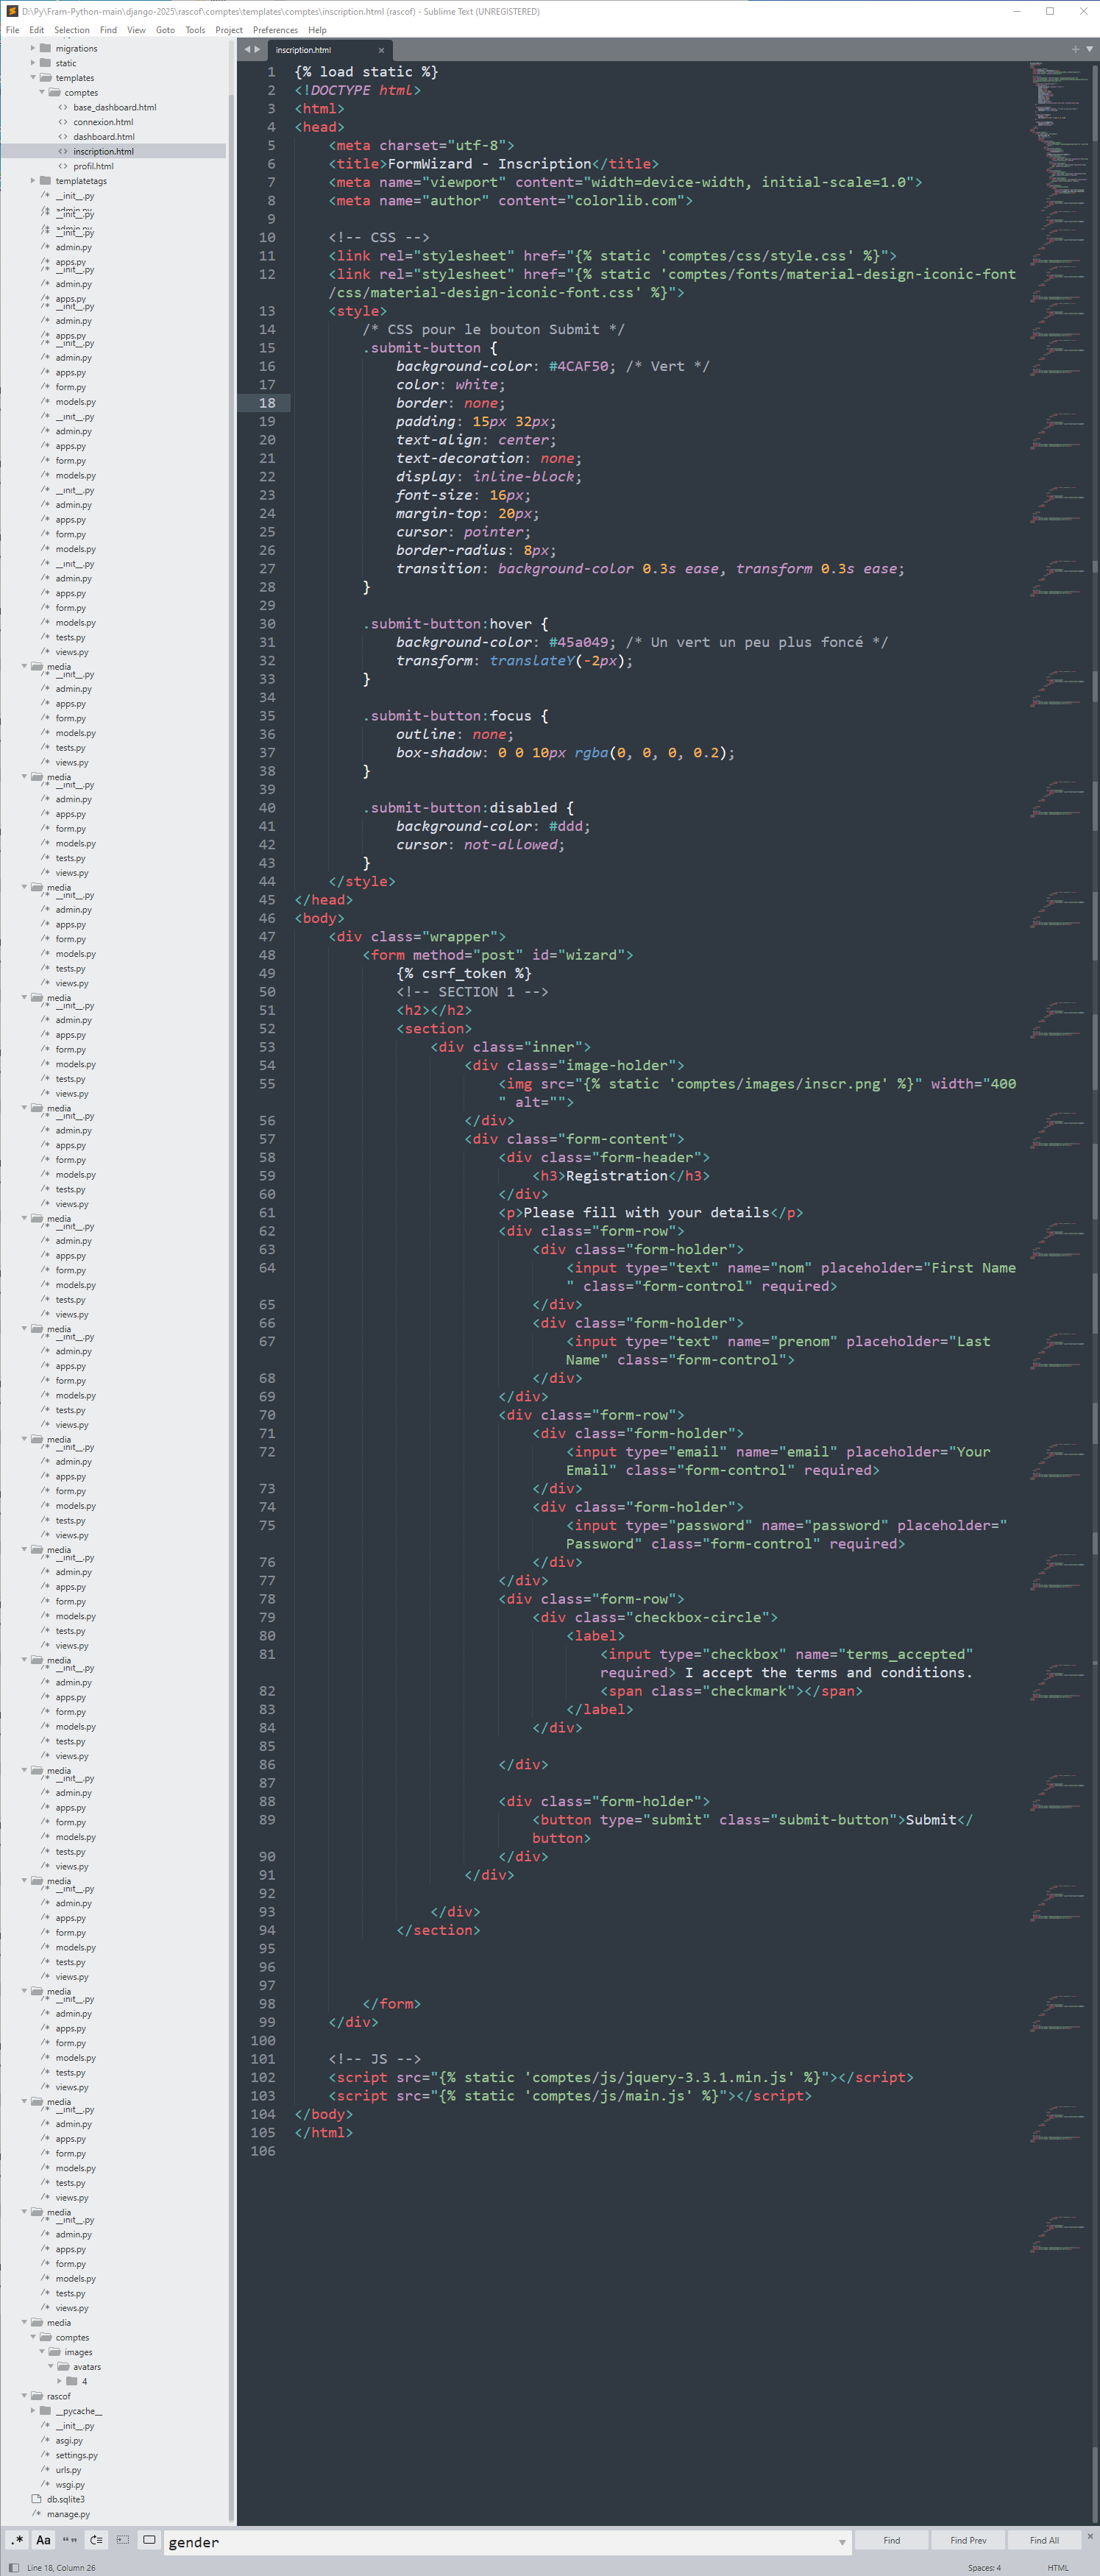Click the Find button

[x=891, y=2540]
